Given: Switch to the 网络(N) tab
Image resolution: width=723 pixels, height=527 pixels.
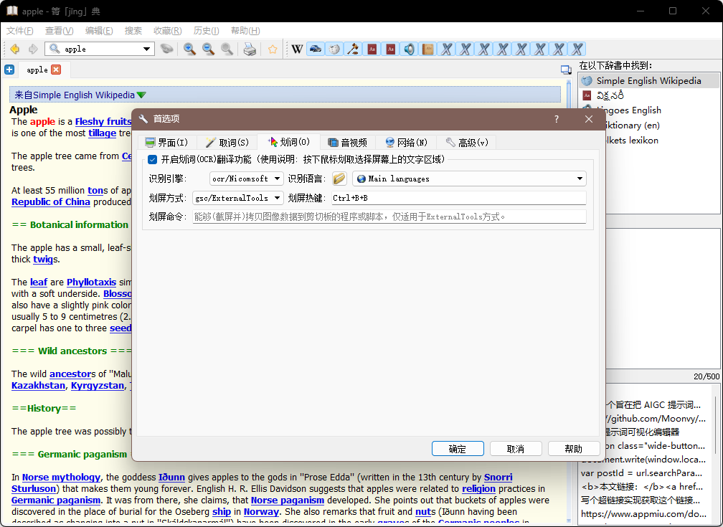Looking at the screenshot, I should click(x=406, y=143).
